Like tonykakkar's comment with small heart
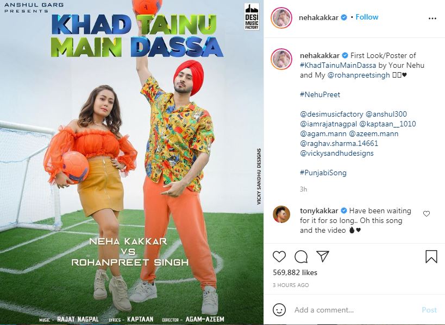445x325 pixels. 427,214
